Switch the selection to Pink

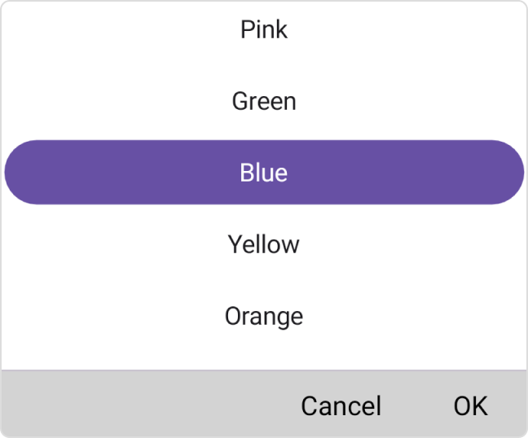pyautogui.click(x=264, y=30)
